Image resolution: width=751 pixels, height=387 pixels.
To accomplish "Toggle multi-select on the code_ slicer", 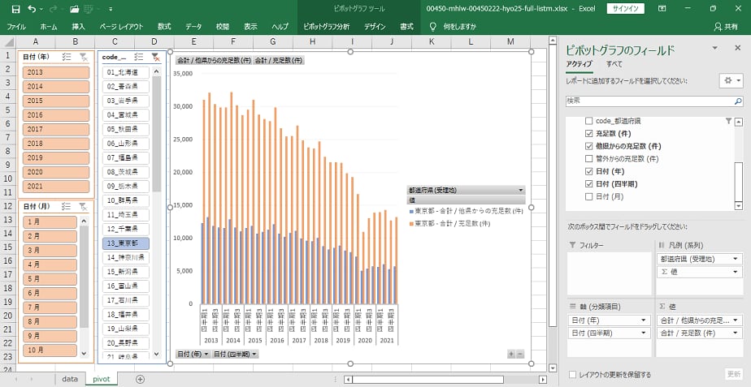I will click(137, 57).
